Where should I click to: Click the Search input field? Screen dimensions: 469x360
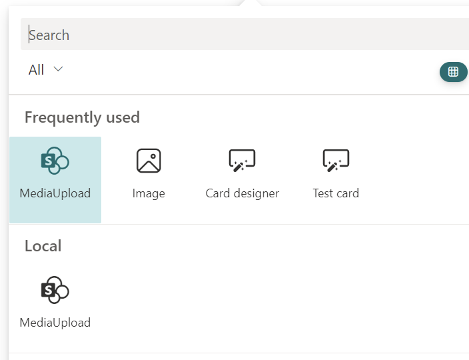pyautogui.click(x=240, y=35)
